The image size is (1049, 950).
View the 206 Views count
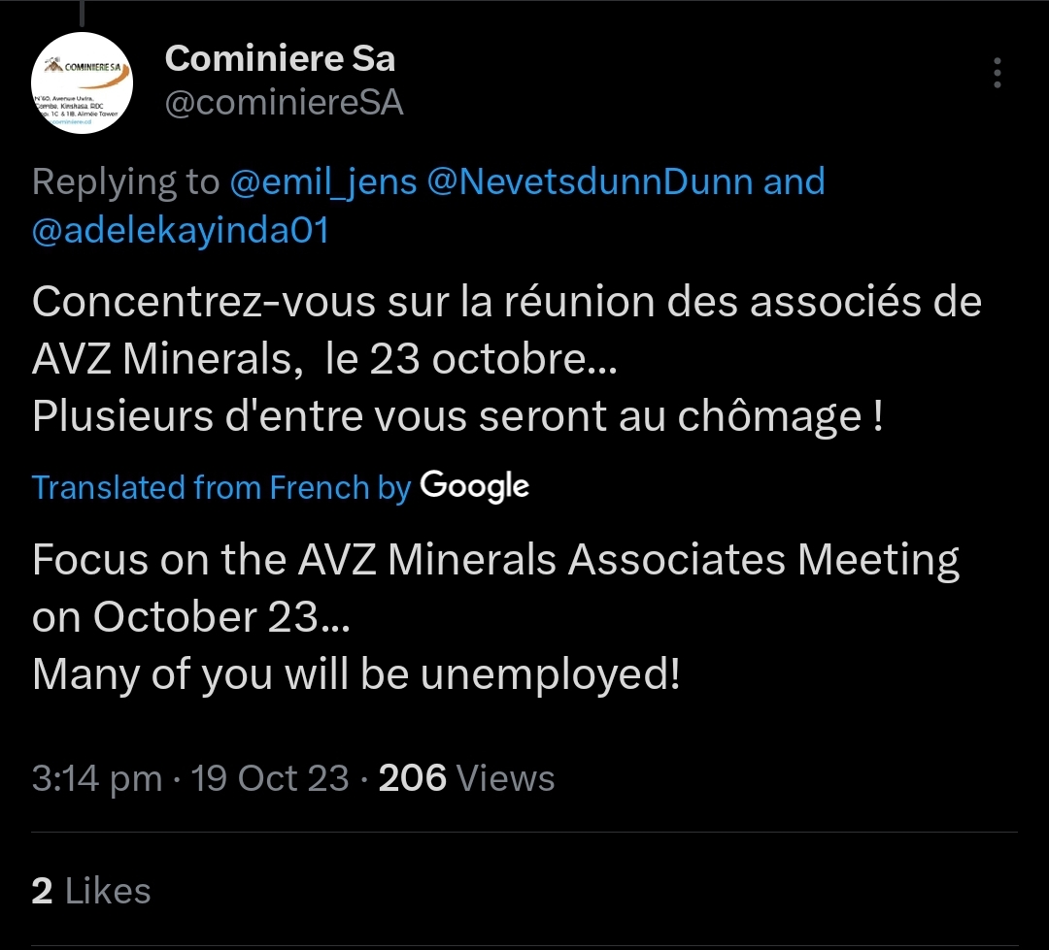click(x=466, y=778)
